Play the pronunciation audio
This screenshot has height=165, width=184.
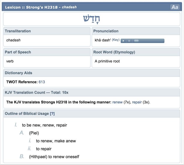pos(124,41)
